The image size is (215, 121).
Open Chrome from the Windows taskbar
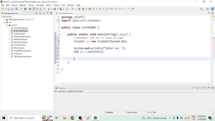(x=72, y=118)
